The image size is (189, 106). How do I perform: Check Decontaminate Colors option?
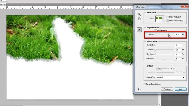click(x=157, y=69)
